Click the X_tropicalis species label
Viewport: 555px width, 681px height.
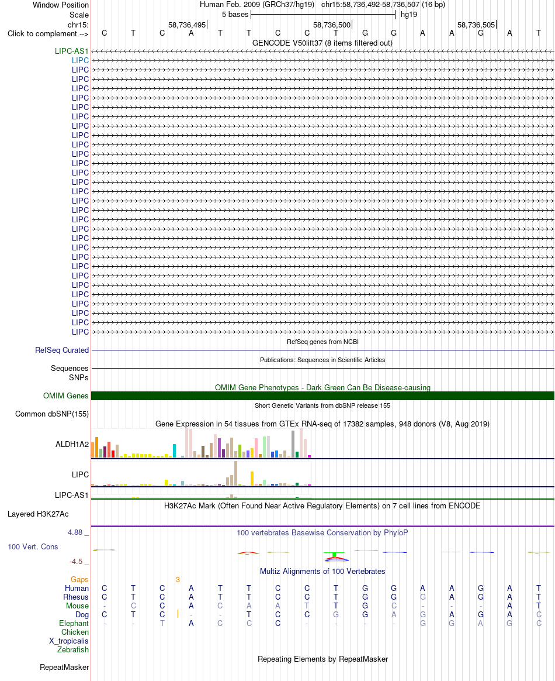pos(68,641)
